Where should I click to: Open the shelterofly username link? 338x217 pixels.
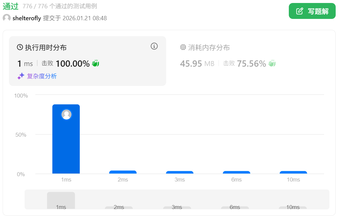[27, 18]
